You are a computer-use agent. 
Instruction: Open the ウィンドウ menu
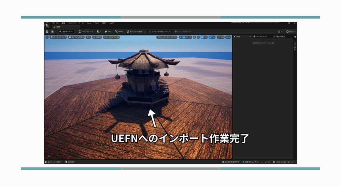click(x=72, y=23)
